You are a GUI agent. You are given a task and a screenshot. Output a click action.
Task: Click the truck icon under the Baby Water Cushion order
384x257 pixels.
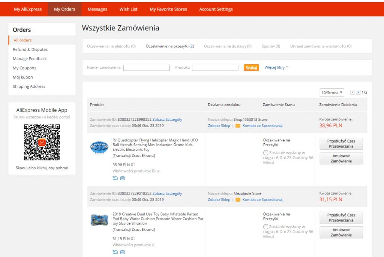coord(115,252)
